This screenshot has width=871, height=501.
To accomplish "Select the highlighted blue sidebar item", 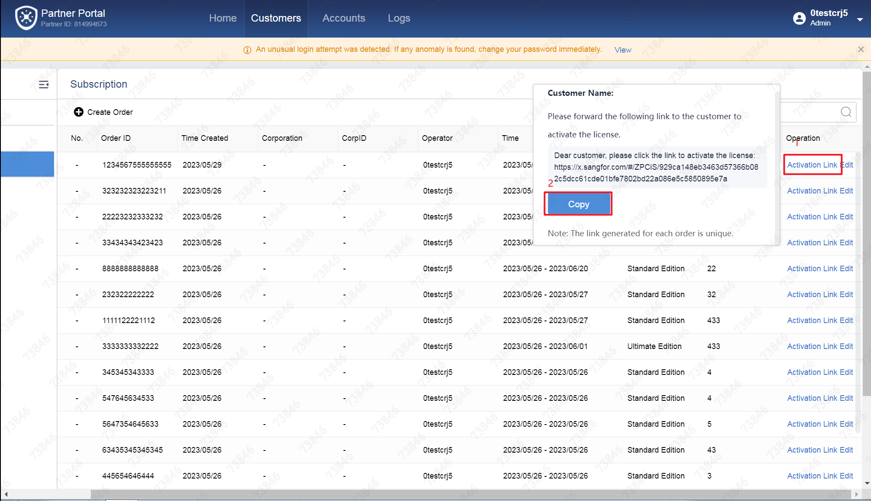I will click(27, 164).
